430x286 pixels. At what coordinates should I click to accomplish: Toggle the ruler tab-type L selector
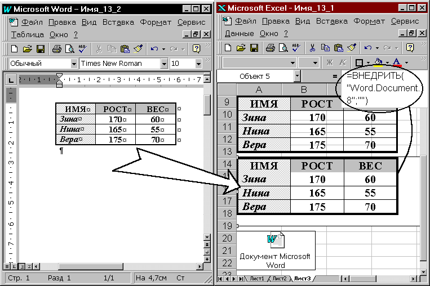coord(11,80)
